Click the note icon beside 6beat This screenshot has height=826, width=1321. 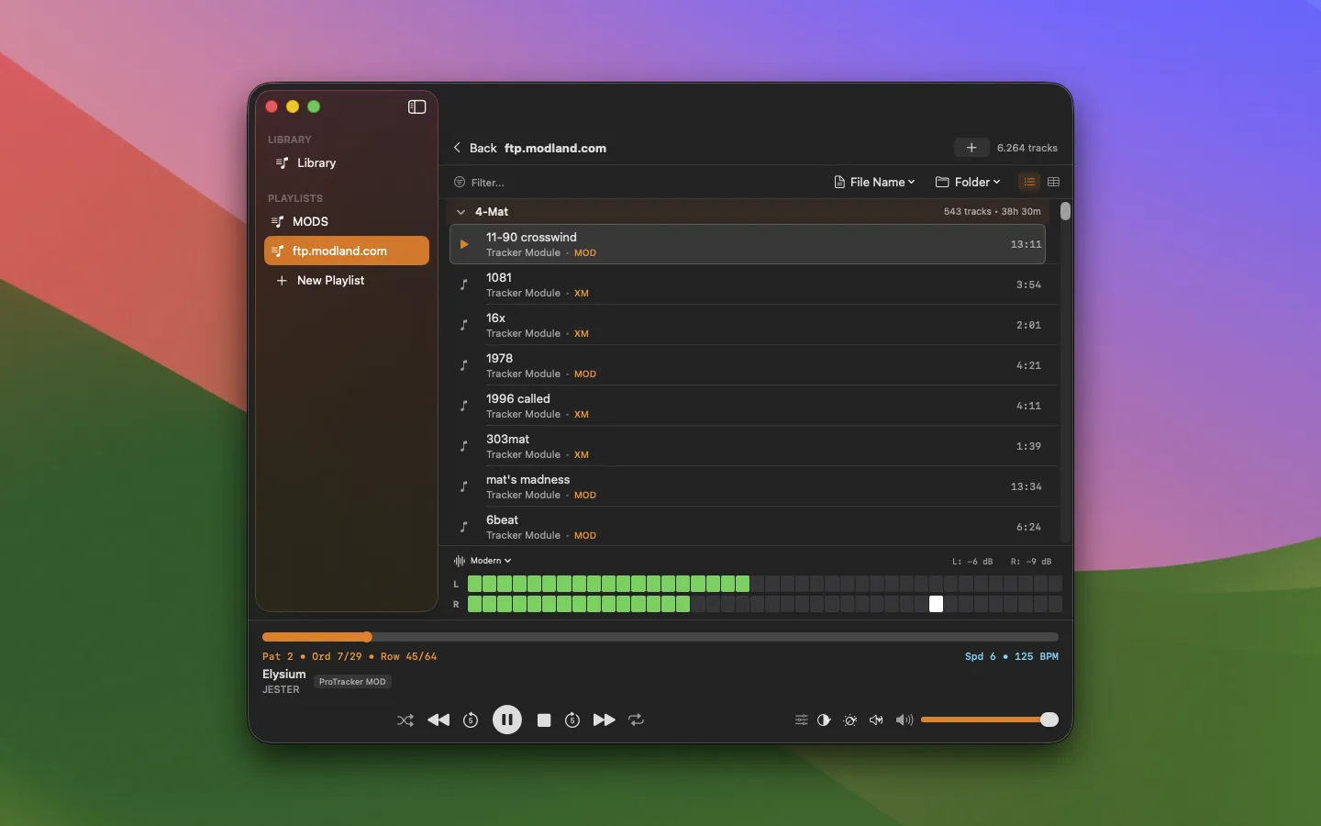click(x=464, y=527)
